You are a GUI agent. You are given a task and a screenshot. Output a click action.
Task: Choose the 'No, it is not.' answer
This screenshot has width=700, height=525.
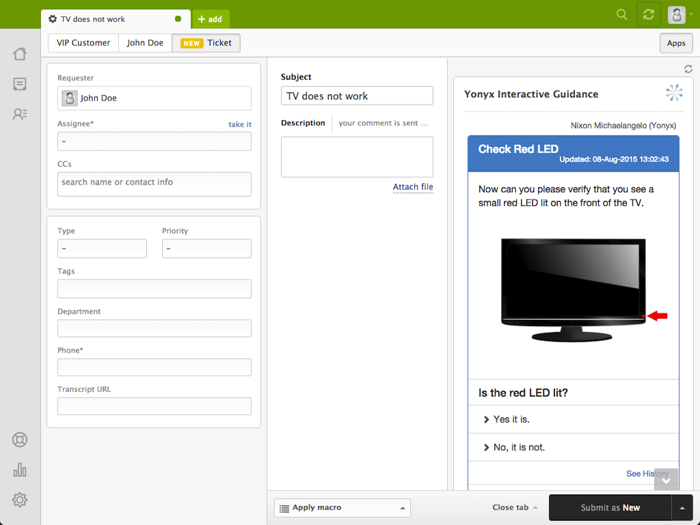519,447
